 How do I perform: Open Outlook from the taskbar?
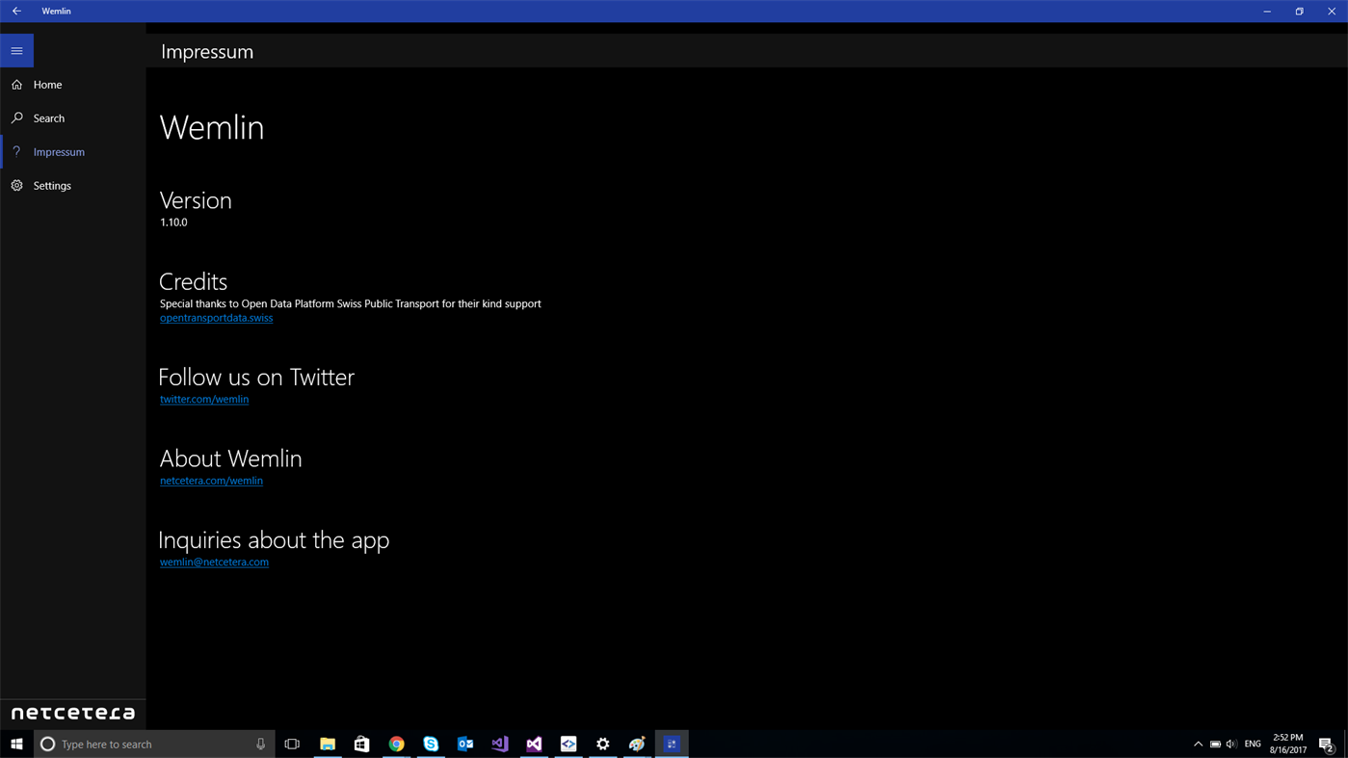tap(463, 743)
